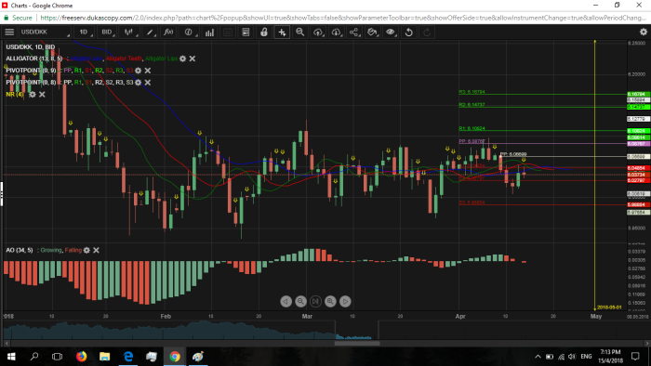The width and height of the screenshot is (651, 366).
Task: Open Alligator indicator settings gear
Action: coord(182,59)
